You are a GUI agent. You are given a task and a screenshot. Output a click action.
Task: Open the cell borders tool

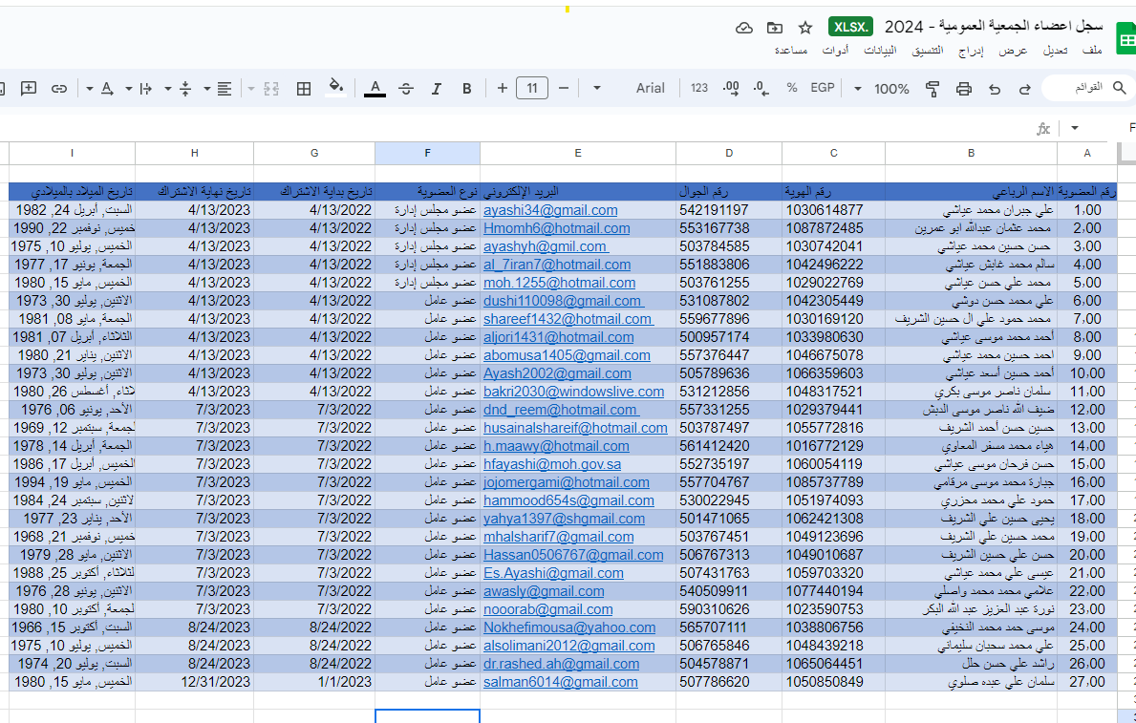tap(304, 89)
